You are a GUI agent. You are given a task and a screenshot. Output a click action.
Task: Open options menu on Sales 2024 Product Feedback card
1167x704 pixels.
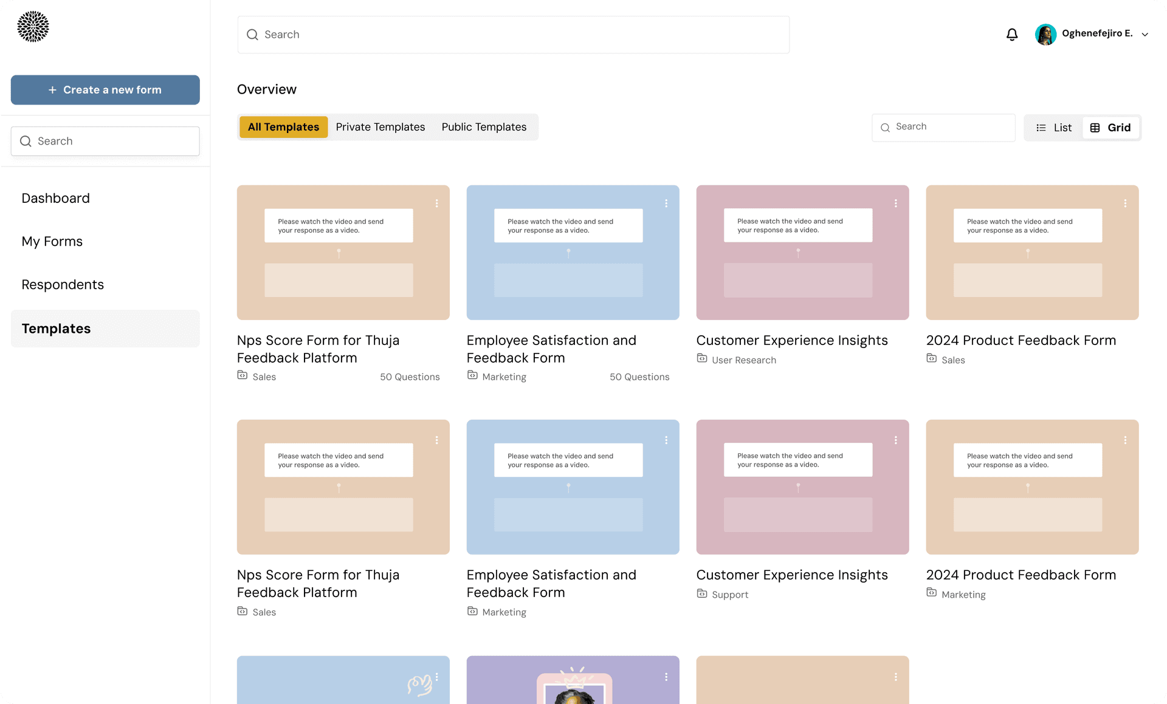click(x=1126, y=203)
